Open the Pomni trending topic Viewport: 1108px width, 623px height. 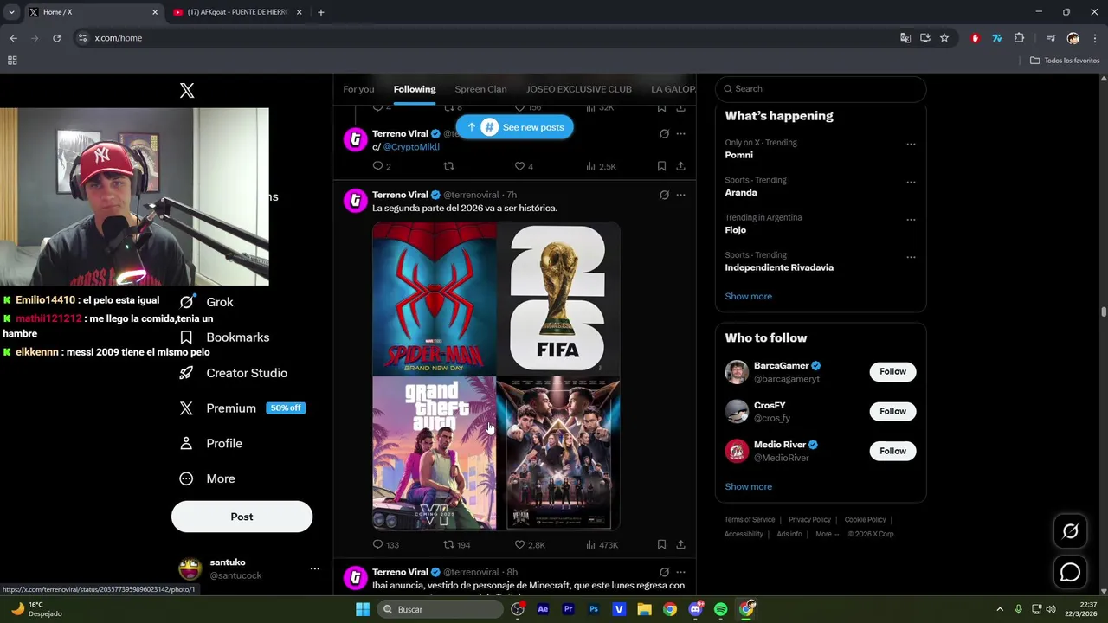(738, 155)
